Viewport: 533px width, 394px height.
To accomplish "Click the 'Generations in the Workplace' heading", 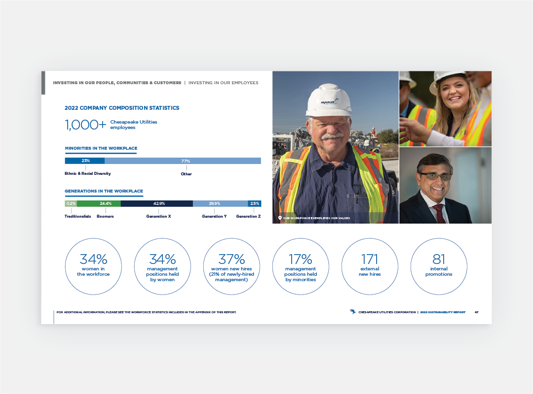I will tap(104, 191).
